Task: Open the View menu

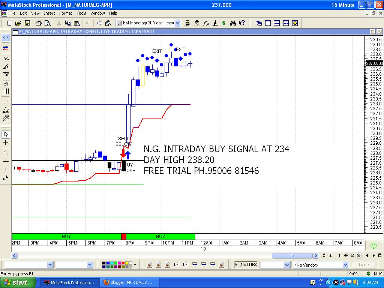Action: pos(35,13)
